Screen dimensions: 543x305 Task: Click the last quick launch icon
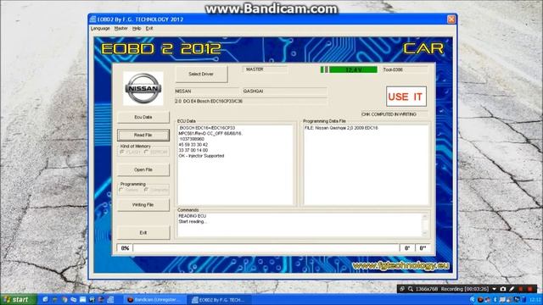109,300
